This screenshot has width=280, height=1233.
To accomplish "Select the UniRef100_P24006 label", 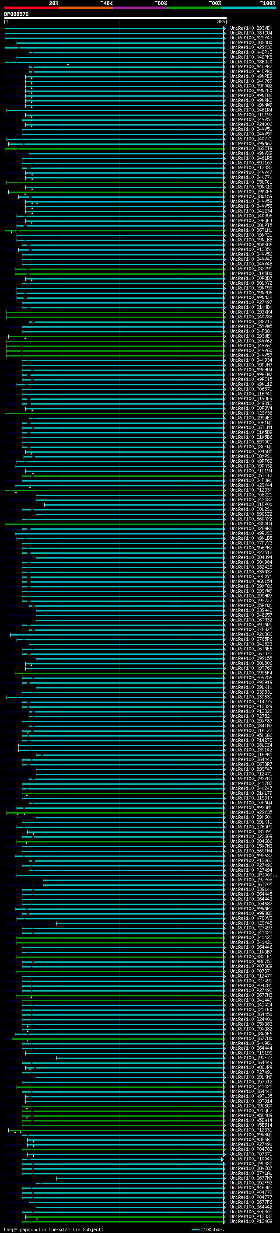I will [251, 125].
